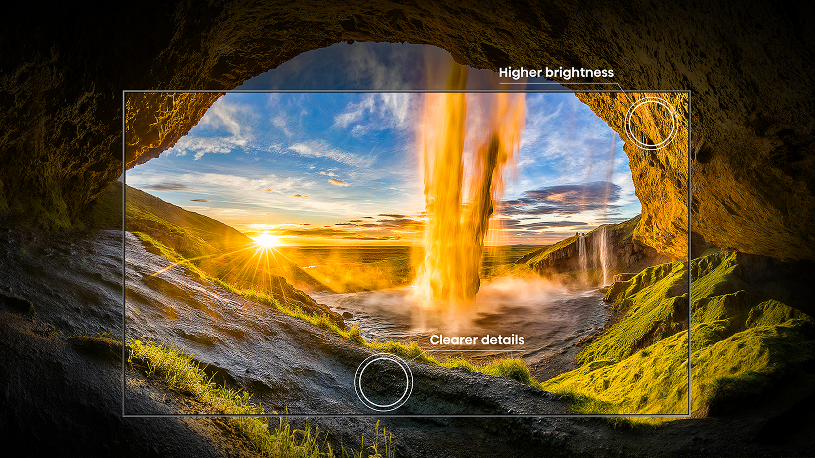Click the setting sun on the horizon
815x458 pixels.
click(266, 241)
